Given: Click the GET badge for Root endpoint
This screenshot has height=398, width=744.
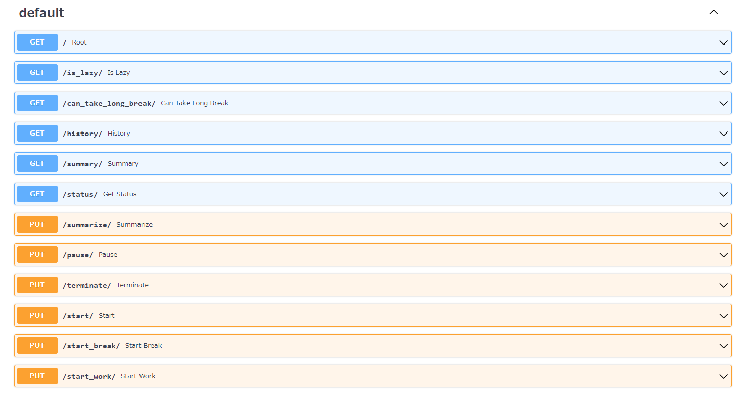Looking at the screenshot, I should point(37,42).
